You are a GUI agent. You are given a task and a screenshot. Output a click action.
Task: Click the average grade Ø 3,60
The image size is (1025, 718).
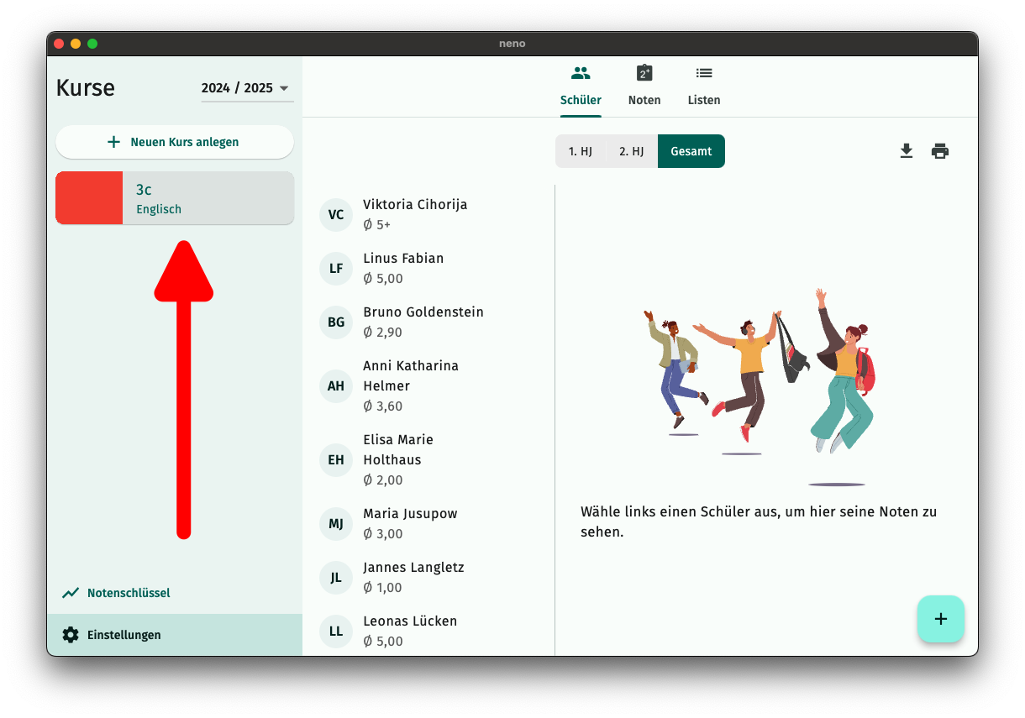382,406
